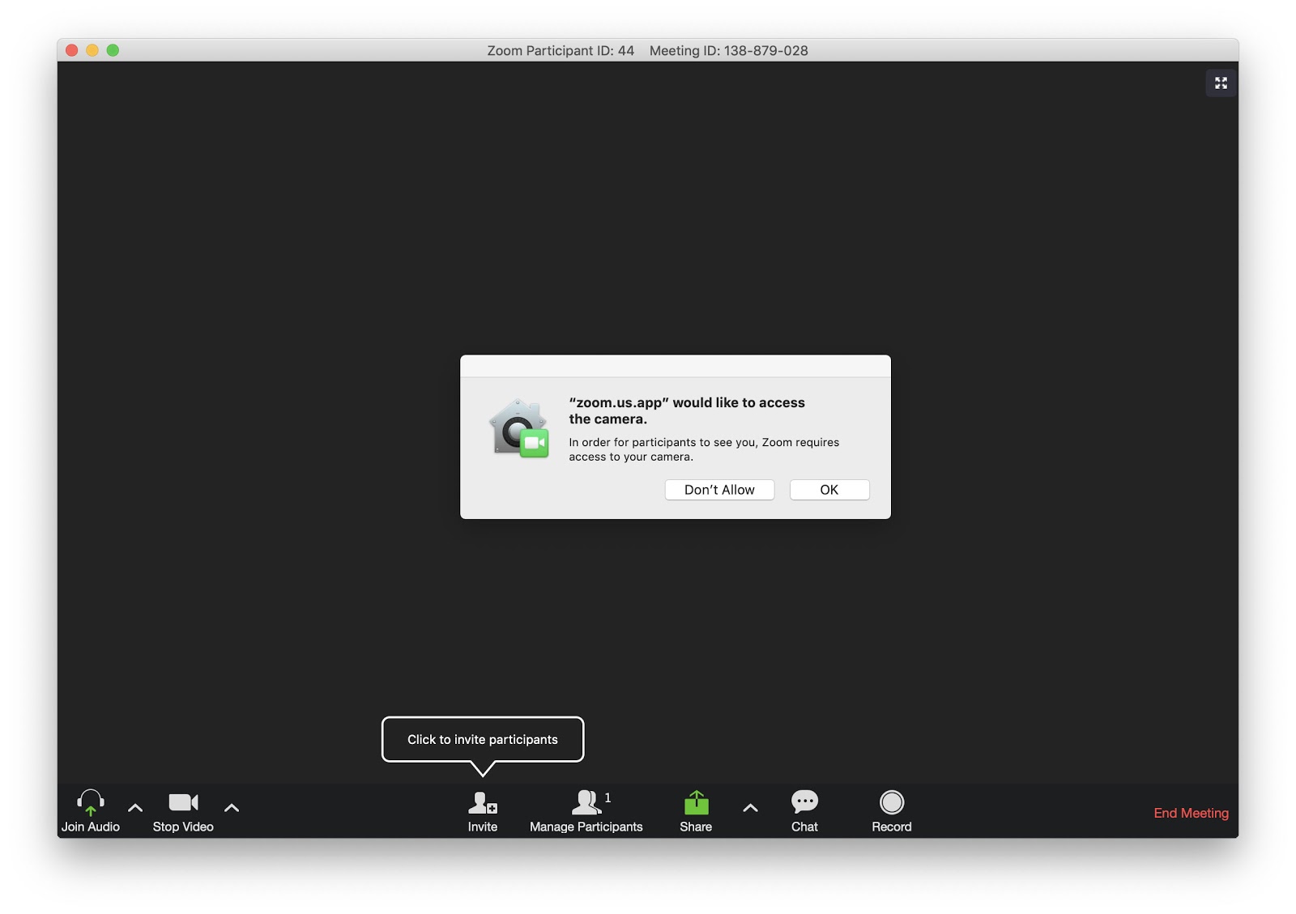The width and height of the screenshot is (1296, 914).
Task: Maximize the Zoom window with green button
Action: tap(113, 50)
